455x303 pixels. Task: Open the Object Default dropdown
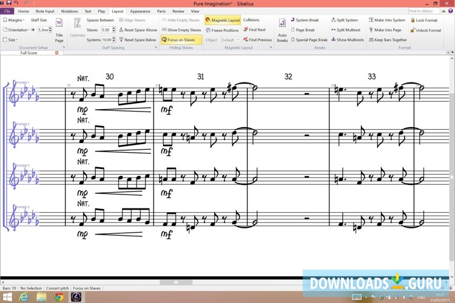tap(230, 40)
